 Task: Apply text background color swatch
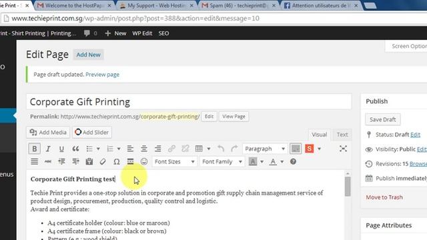(253, 161)
